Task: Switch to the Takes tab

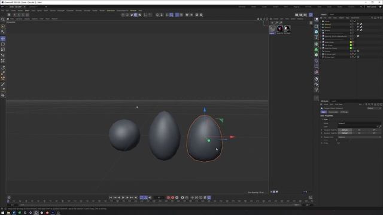Action: tap(332, 14)
